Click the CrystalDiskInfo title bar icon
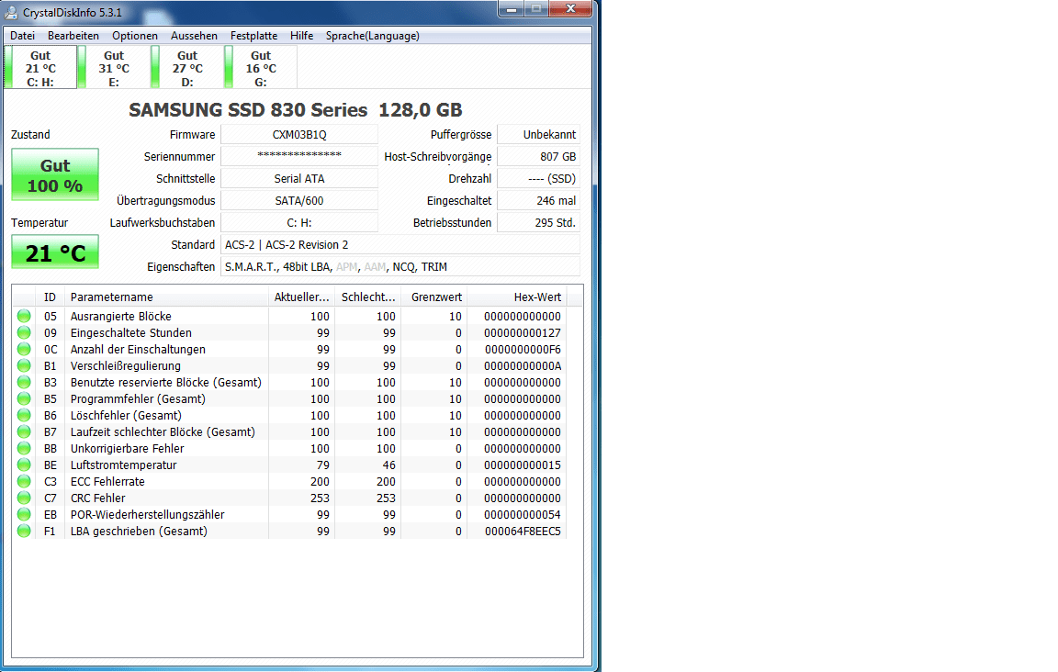 pyautogui.click(x=11, y=12)
